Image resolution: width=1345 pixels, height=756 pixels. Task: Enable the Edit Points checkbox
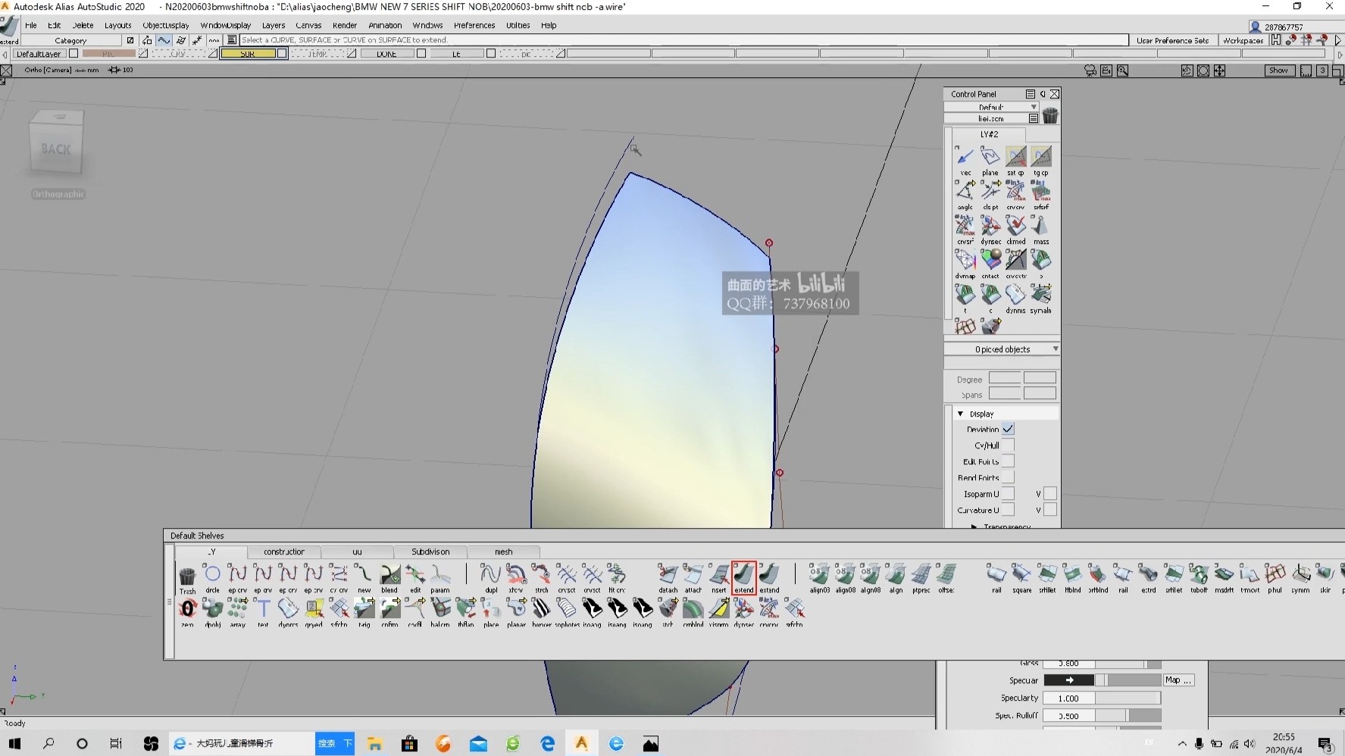pyautogui.click(x=1008, y=461)
